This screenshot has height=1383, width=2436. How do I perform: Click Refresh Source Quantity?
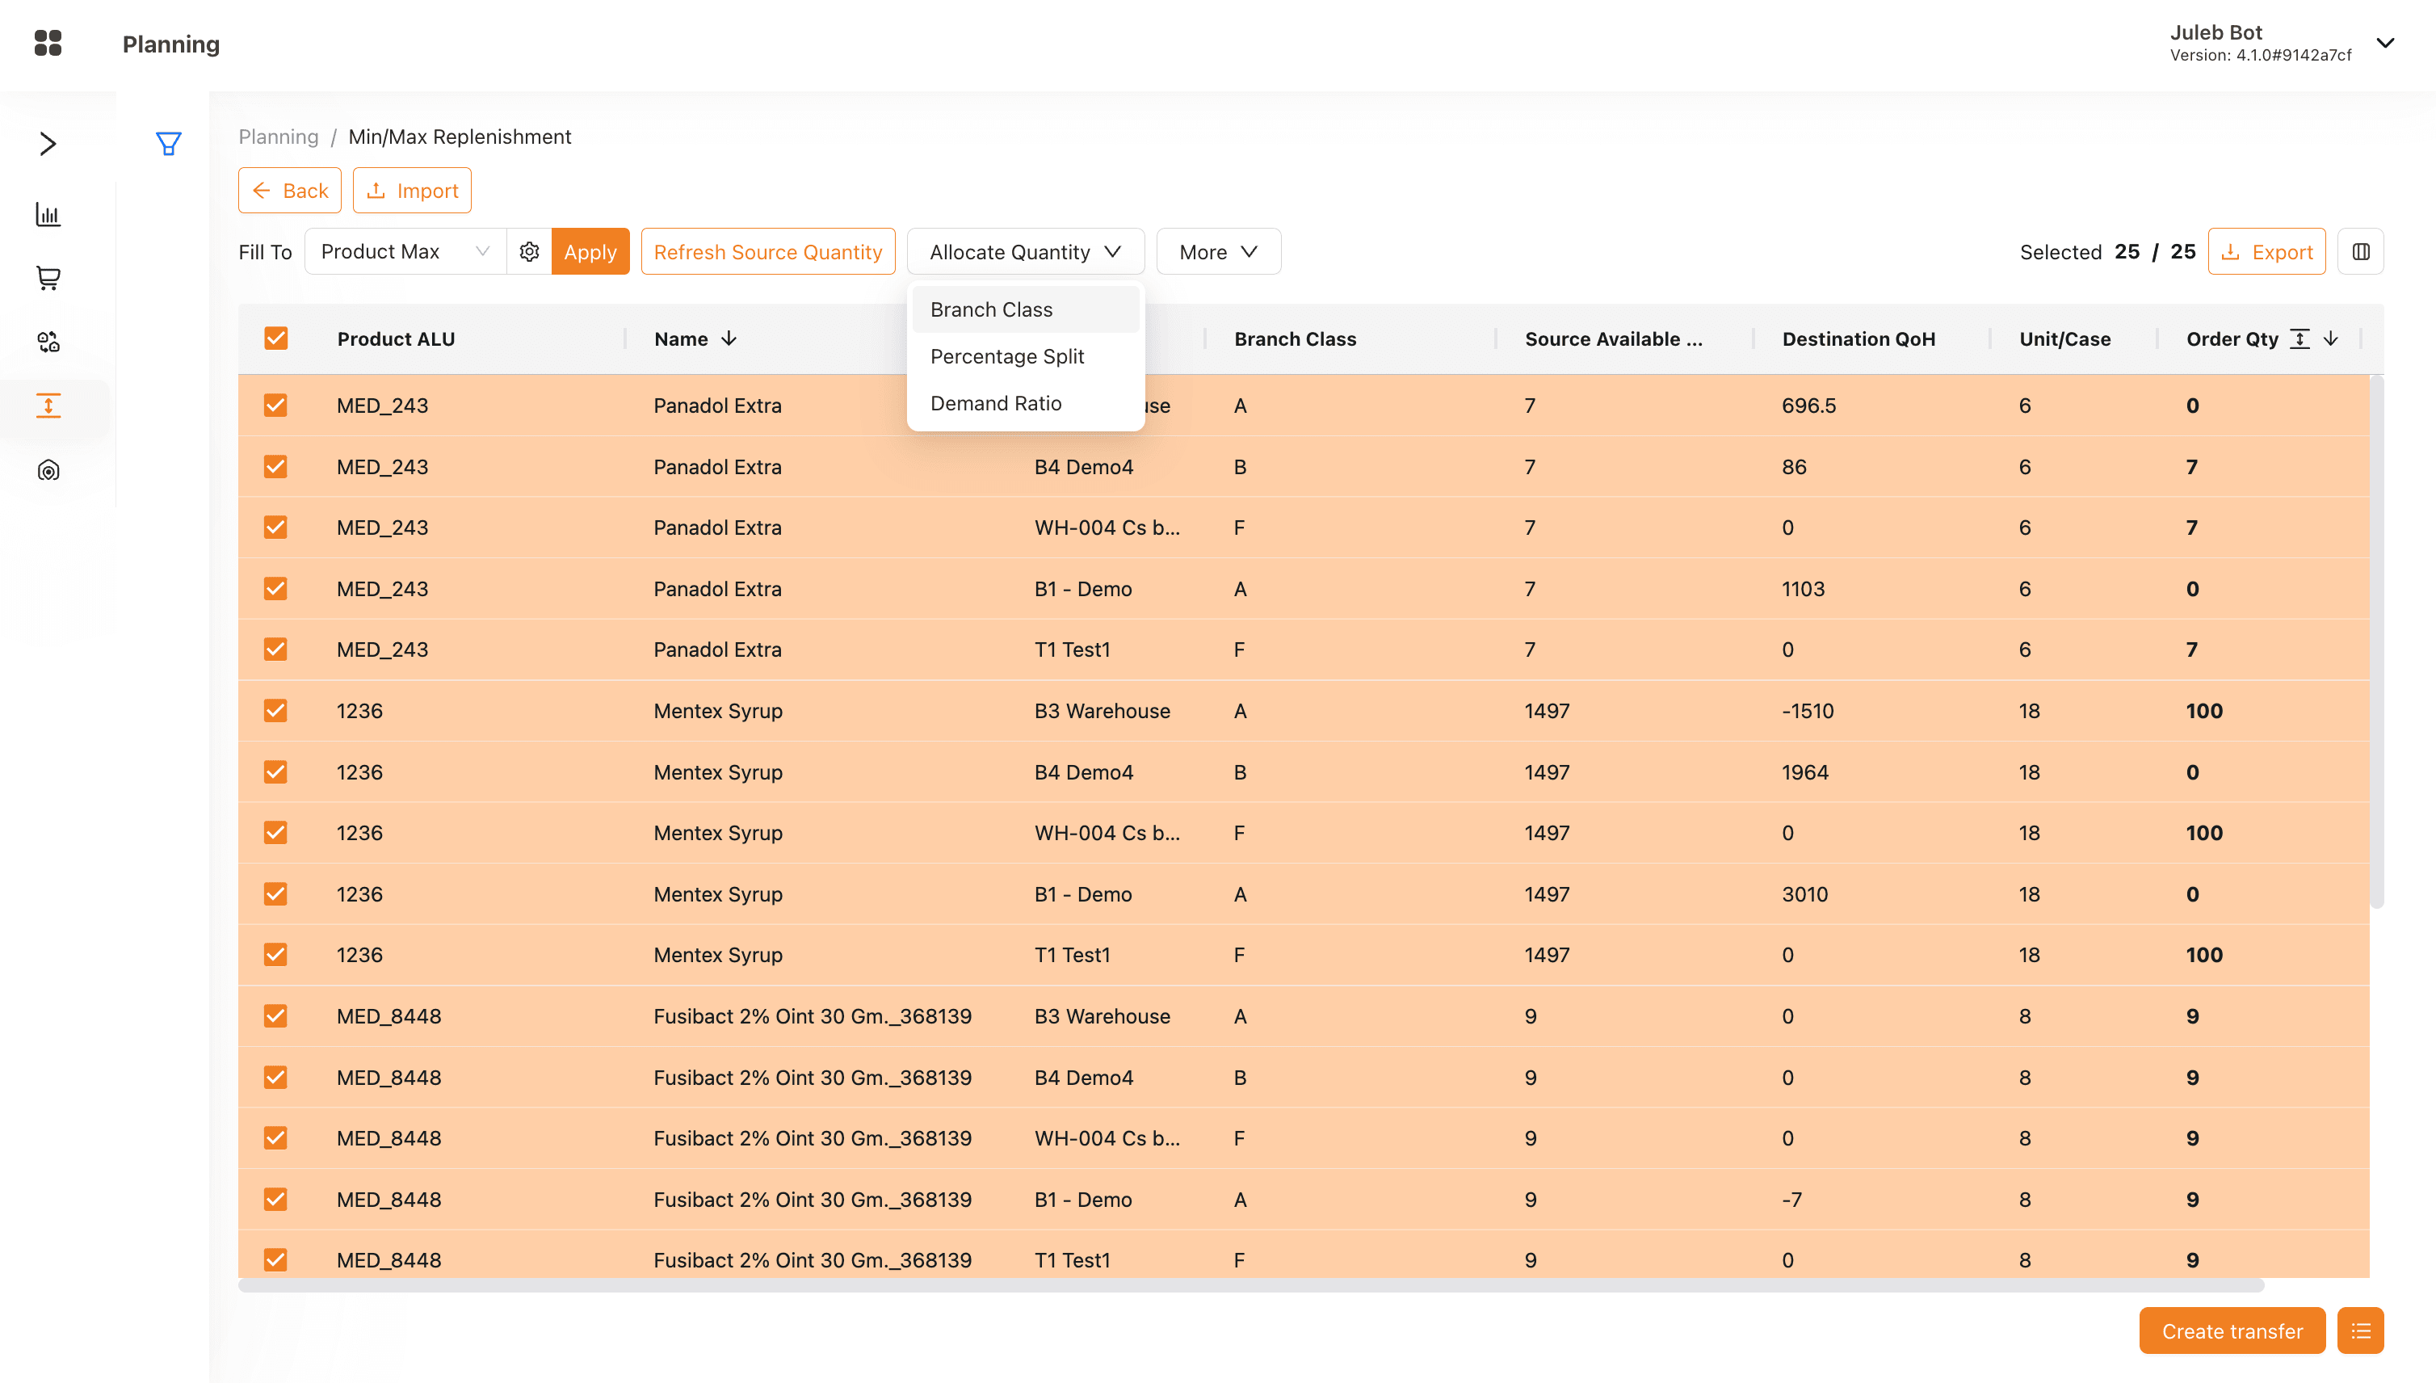click(767, 252)
